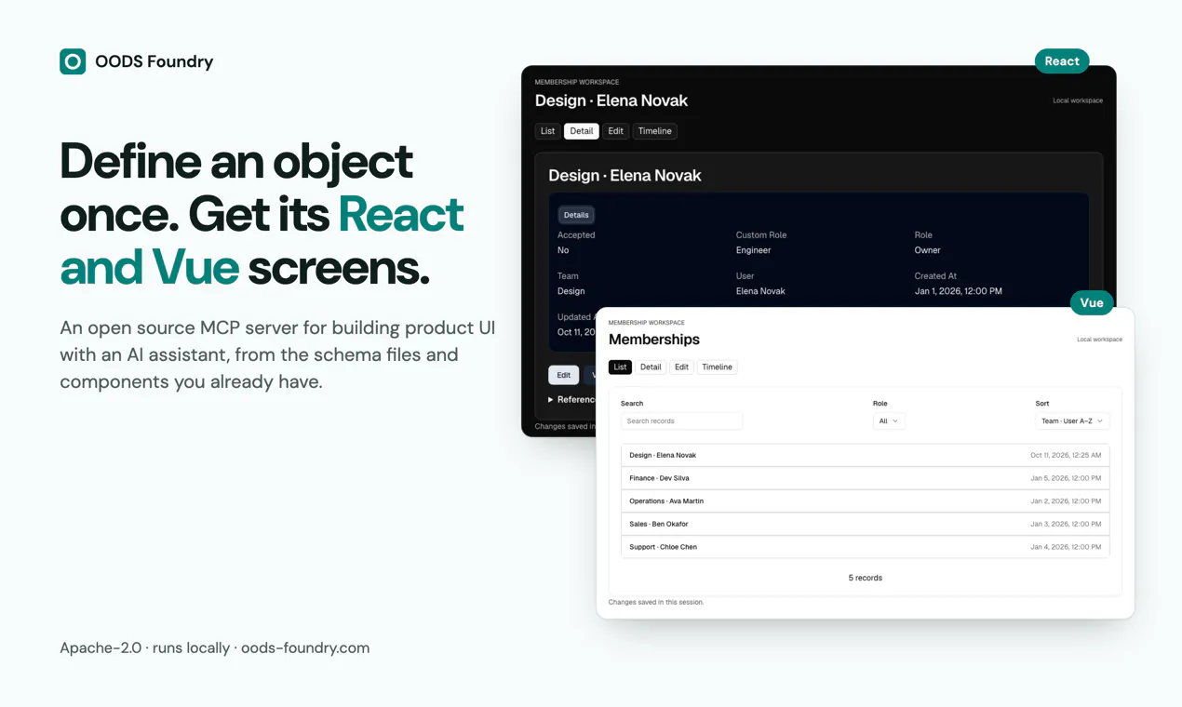Click the "Apache-2.0 · runs locally · oods-foundry.com" footer text
The height and width of the screenshot is (707, 1182).
click(215, 648)
